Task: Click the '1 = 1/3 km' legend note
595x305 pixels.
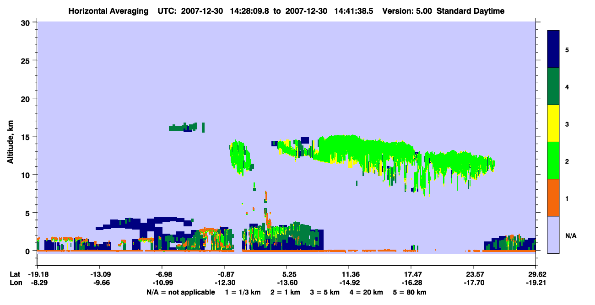Action: [242, 292]
